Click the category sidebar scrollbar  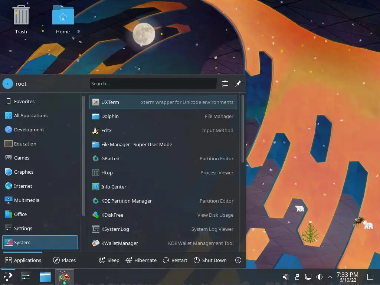(83, 155)
